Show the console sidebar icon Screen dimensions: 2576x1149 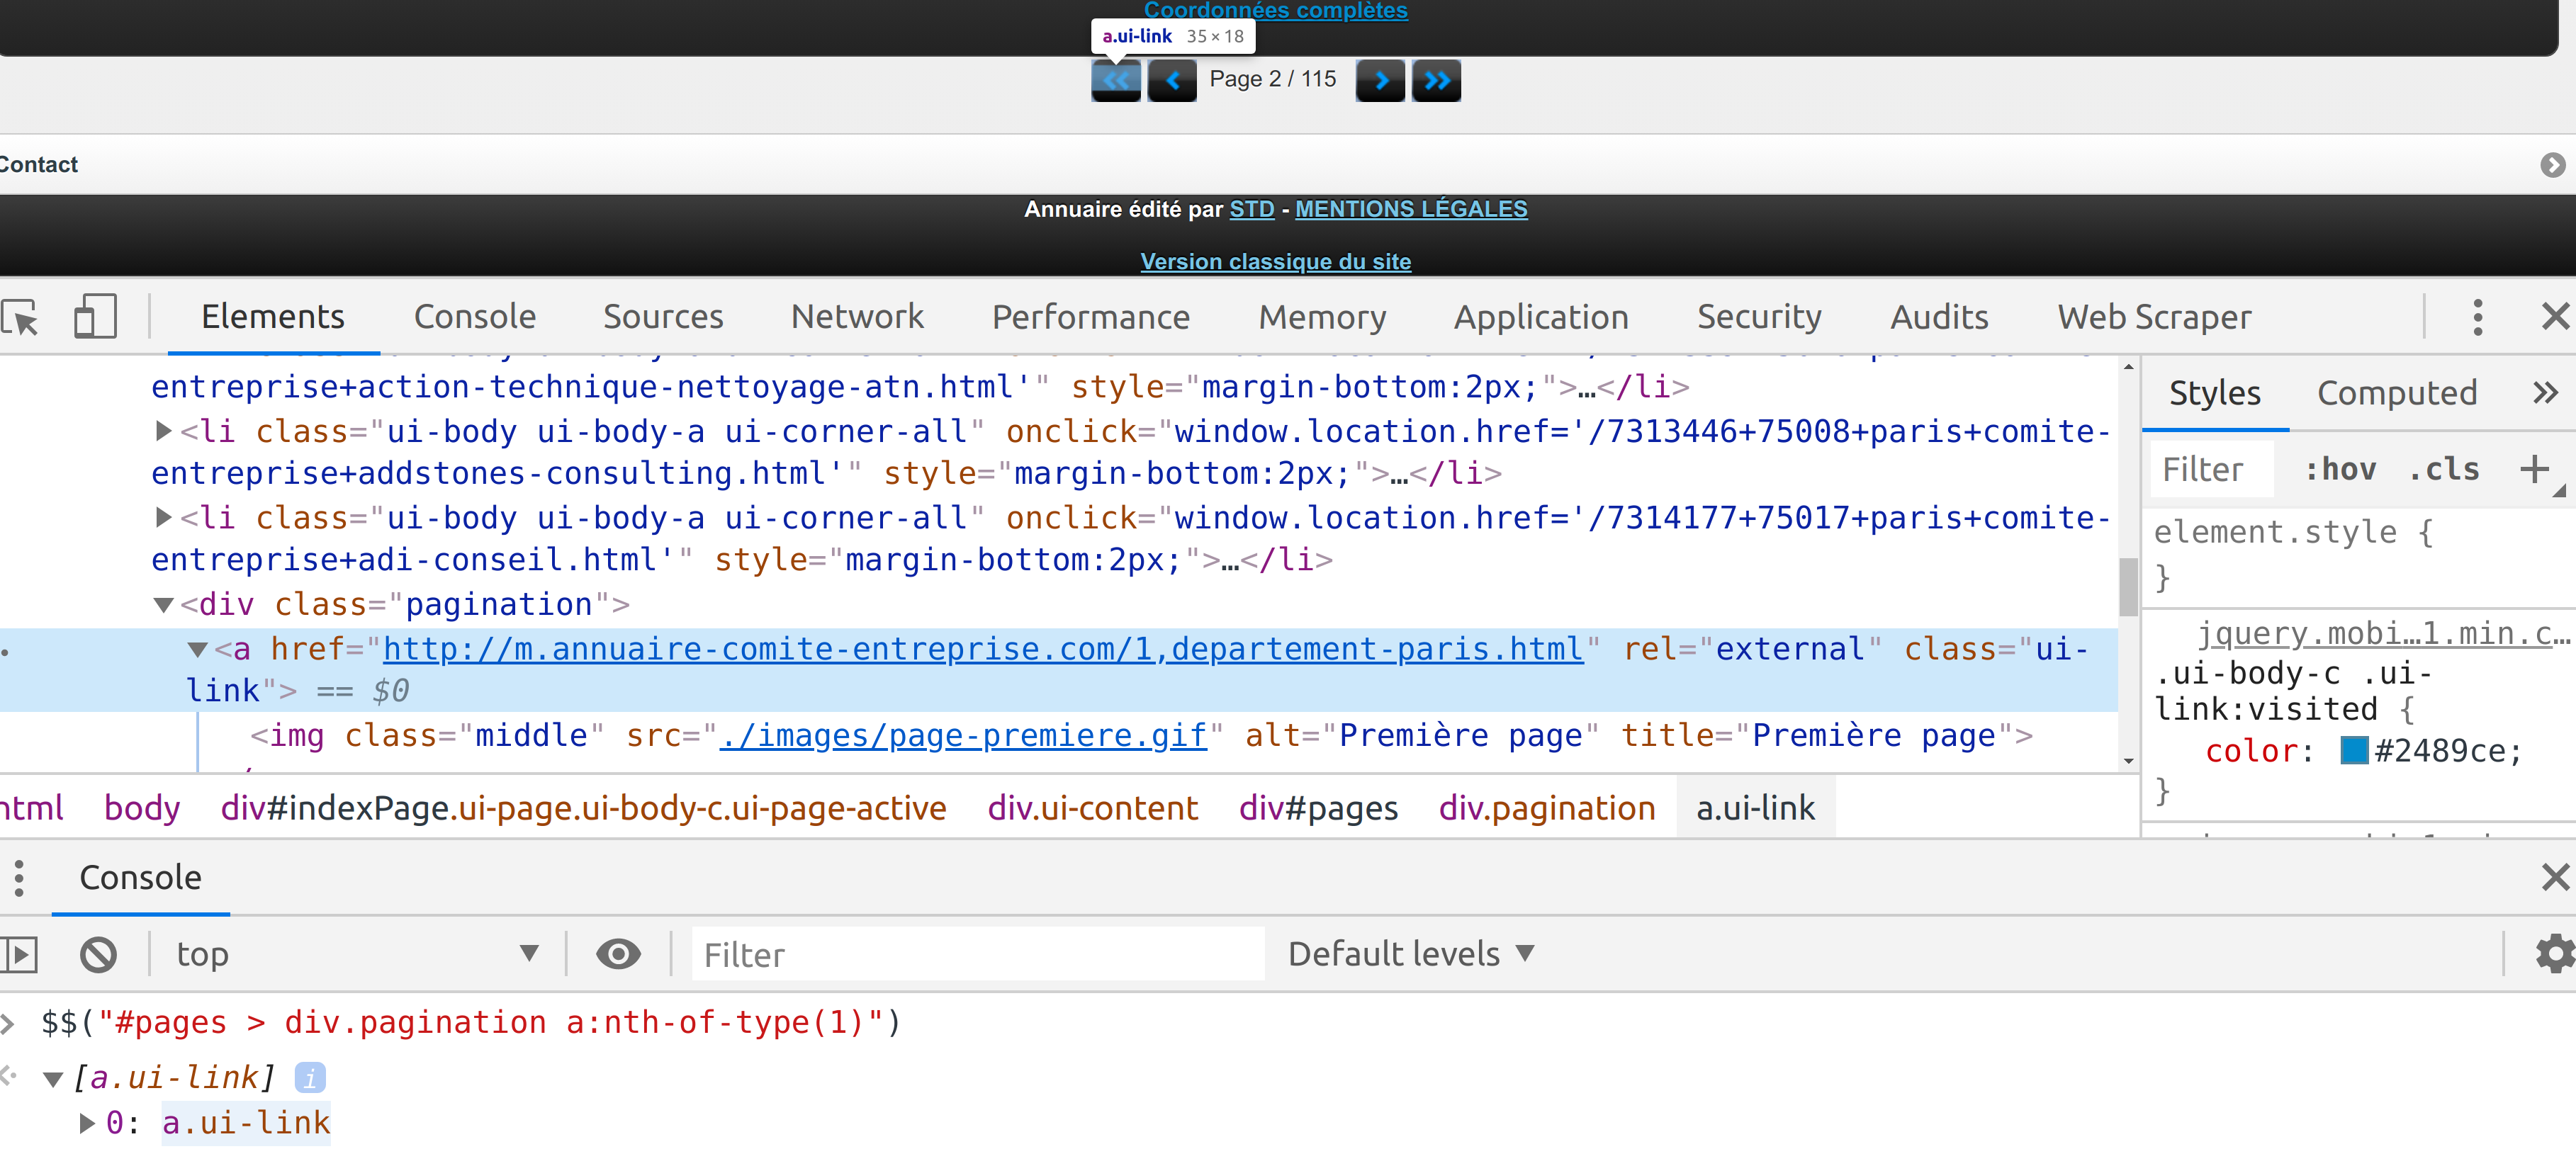point(19,954)
